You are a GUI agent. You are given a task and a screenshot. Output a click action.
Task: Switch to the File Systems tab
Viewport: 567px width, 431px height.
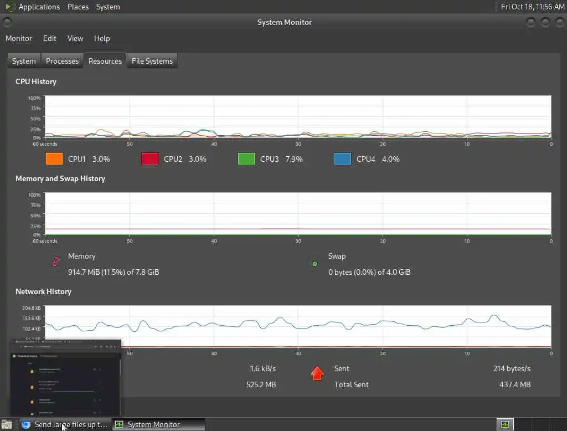coord(152,61)
